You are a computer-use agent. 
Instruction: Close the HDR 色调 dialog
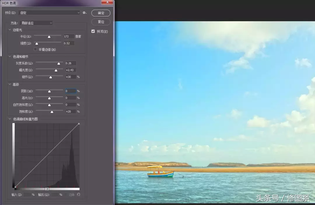tap(107, 2)
